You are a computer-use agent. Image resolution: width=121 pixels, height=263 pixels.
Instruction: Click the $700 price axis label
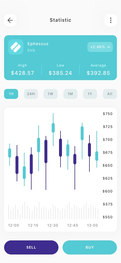pyautogui.click(x=108, y=139)
